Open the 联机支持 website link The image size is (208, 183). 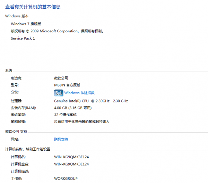pyautogui.click(x=61, y=139)
